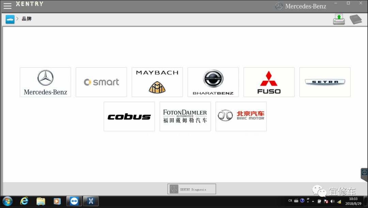Select the Maybach brand tile
Screen dimensions: 368x208
click(x=157, y=82)
